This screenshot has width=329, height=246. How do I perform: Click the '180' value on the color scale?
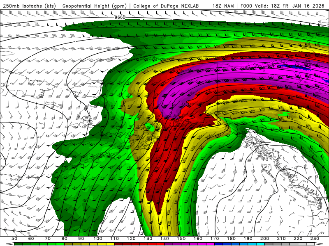231,239
